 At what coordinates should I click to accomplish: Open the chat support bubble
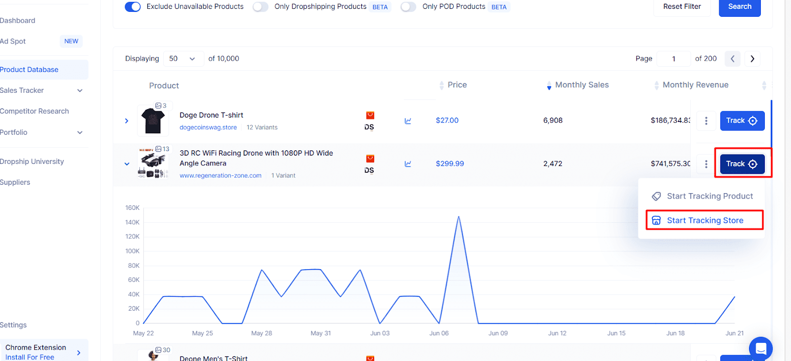point(761,349)
